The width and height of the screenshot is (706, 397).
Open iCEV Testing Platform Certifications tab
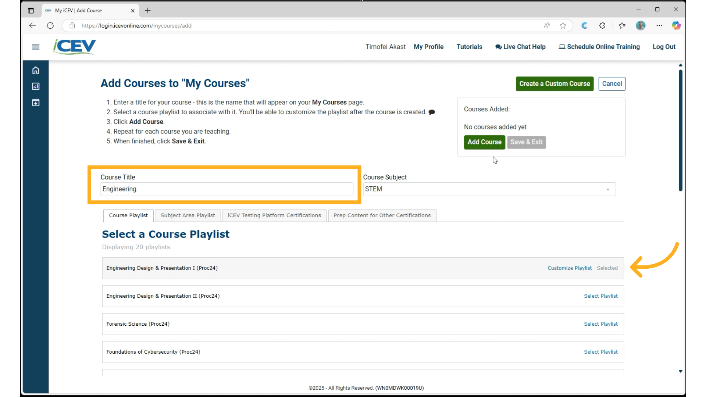274,215
